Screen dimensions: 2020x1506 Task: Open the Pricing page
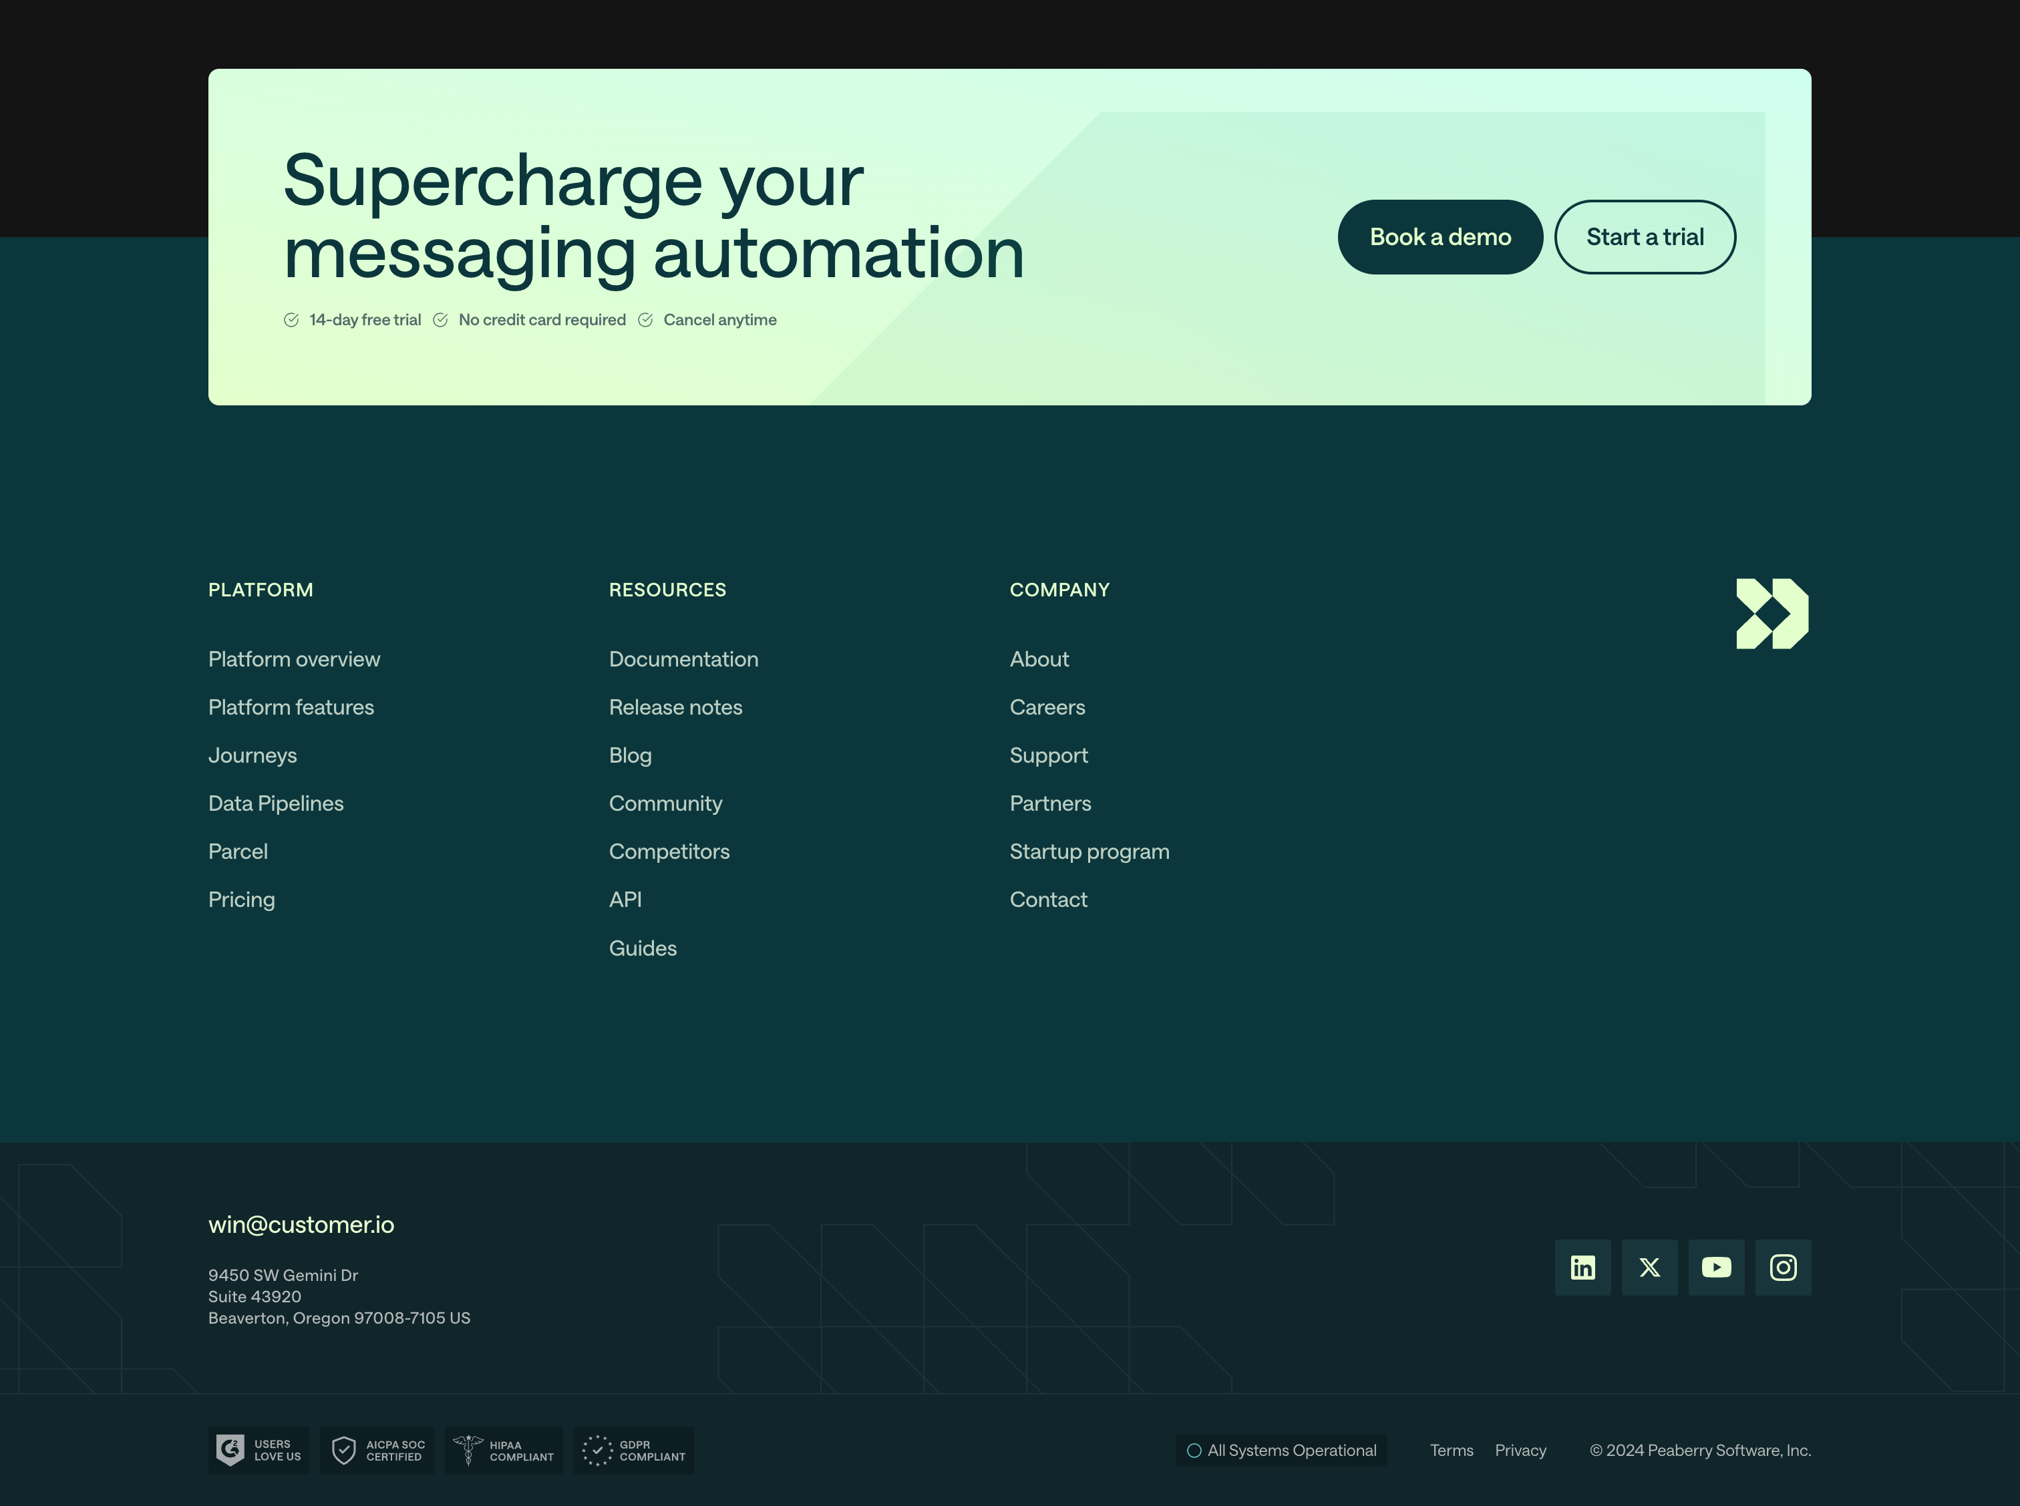point(240,899)
